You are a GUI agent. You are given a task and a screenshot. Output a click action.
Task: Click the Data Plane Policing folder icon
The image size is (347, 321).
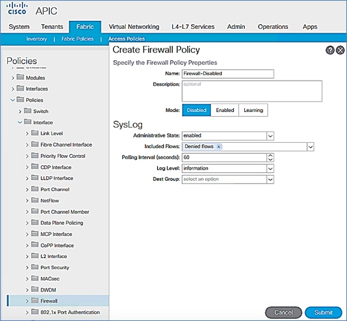pos(35,223)
